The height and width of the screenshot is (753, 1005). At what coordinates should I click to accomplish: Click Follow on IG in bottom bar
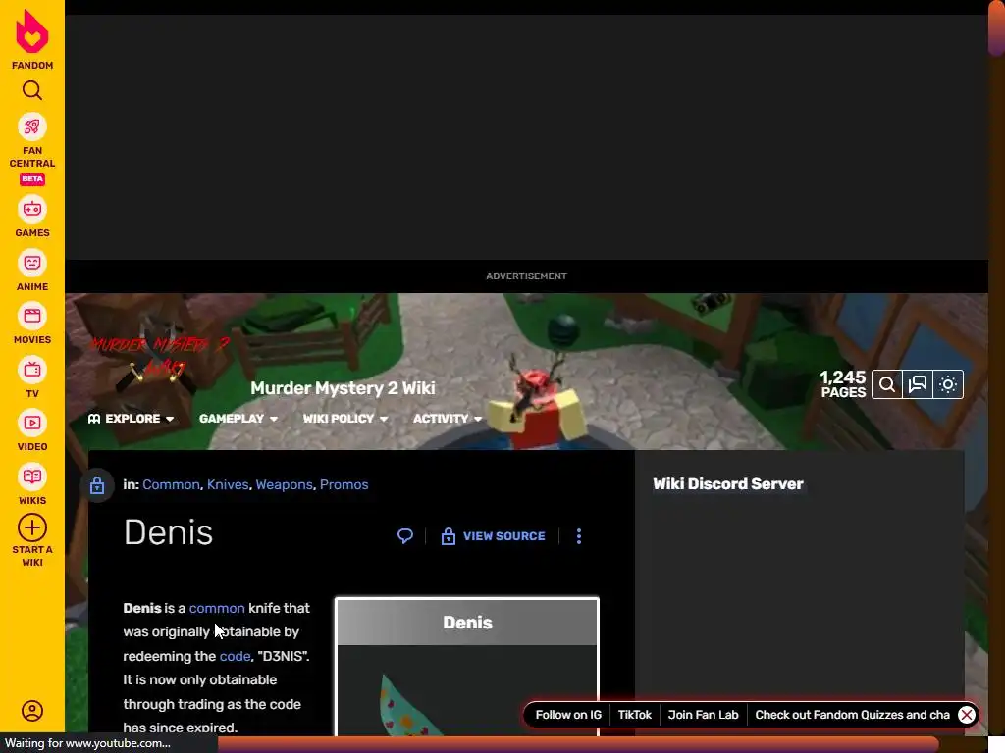click(x=568, y=715)
